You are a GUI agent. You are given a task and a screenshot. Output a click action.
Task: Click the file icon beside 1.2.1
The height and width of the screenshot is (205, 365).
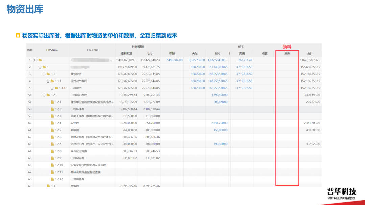click(52, 102)
